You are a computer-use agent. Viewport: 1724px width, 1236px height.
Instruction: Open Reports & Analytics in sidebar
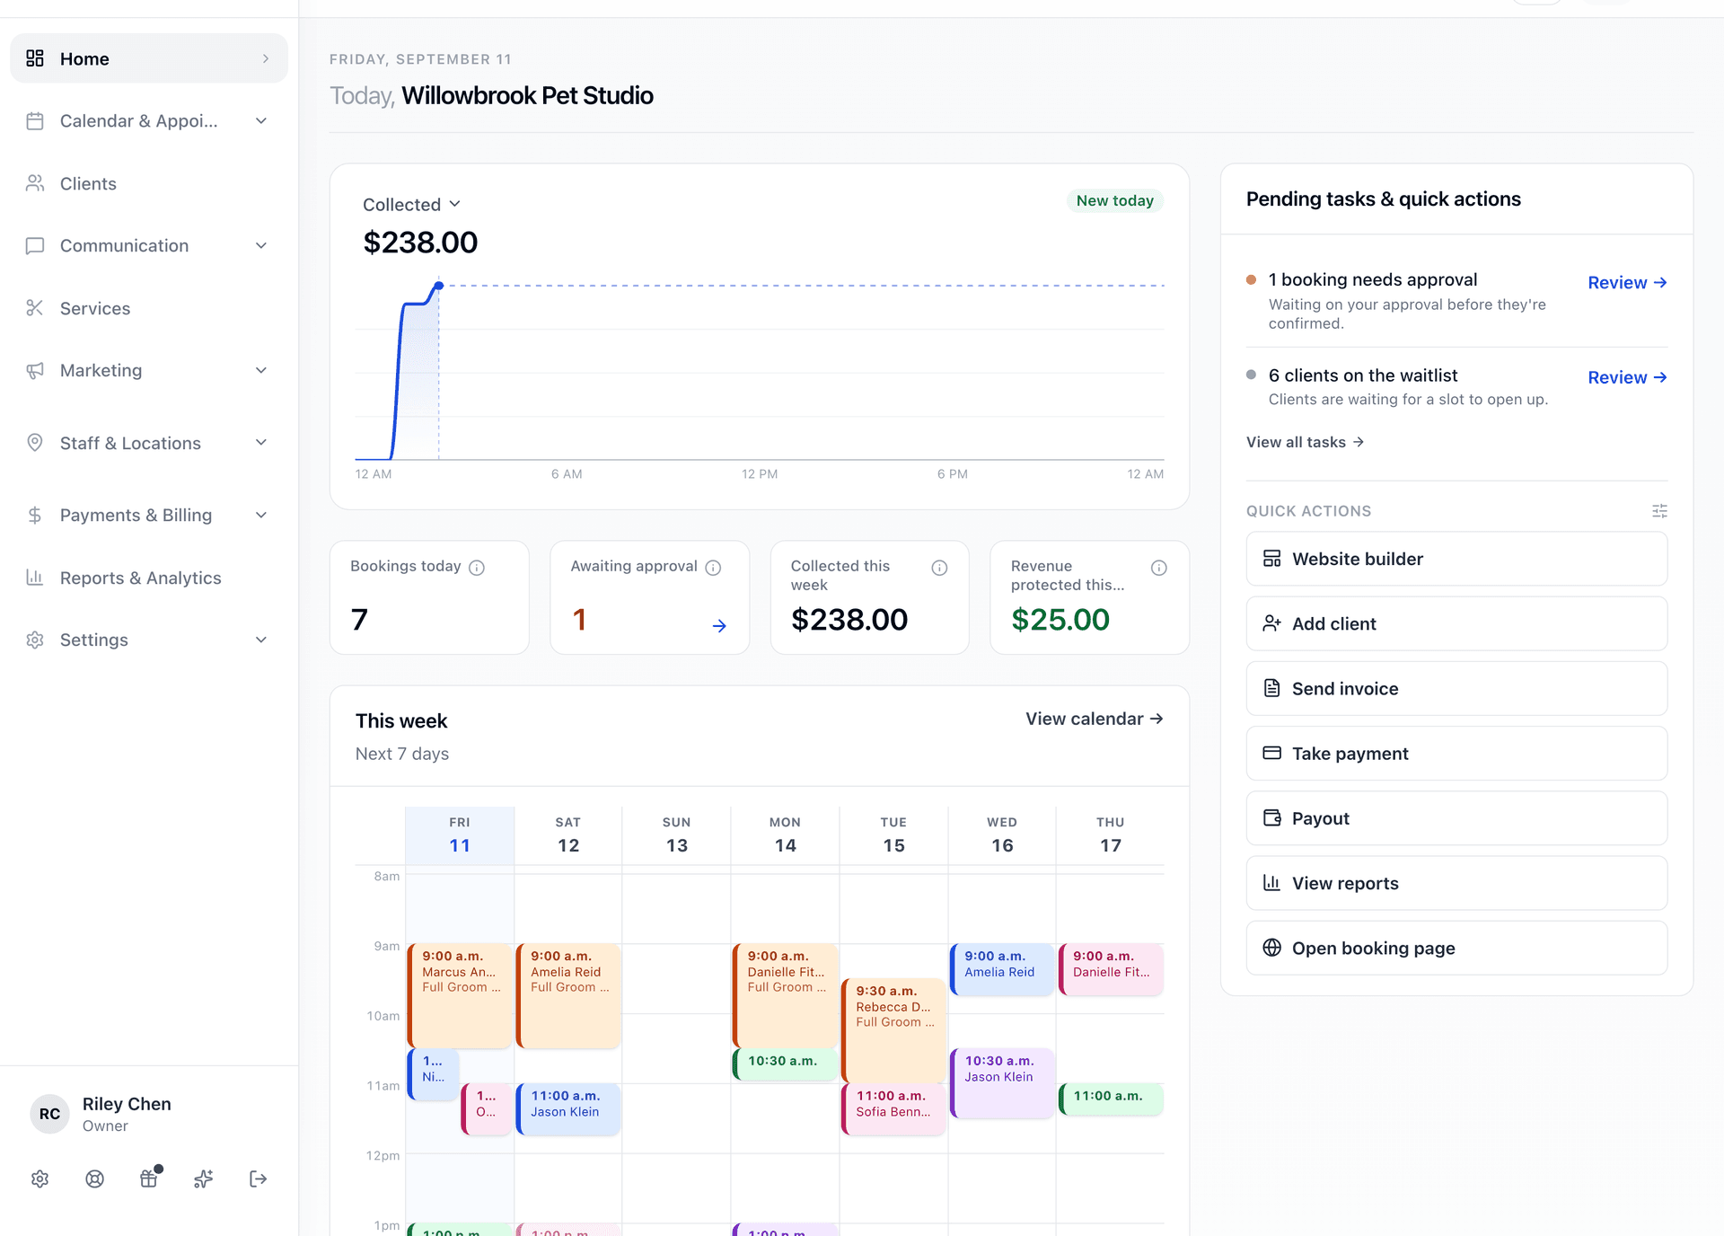(140, 578)
